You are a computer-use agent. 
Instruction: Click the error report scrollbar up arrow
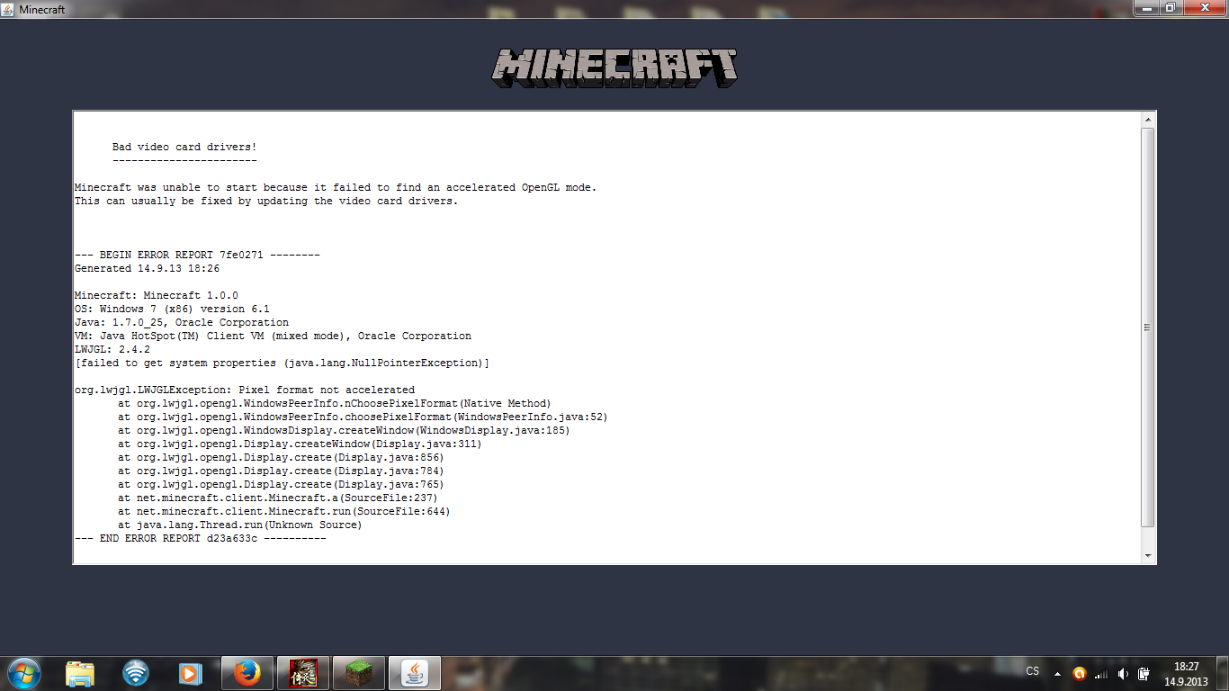pos(1147,119)
